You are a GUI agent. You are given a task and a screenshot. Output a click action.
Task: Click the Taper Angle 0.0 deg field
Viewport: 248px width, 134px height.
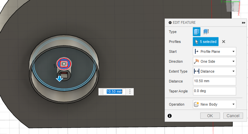214,91
